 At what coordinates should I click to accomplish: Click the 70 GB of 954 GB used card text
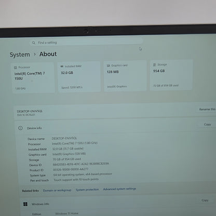[166, 85]
